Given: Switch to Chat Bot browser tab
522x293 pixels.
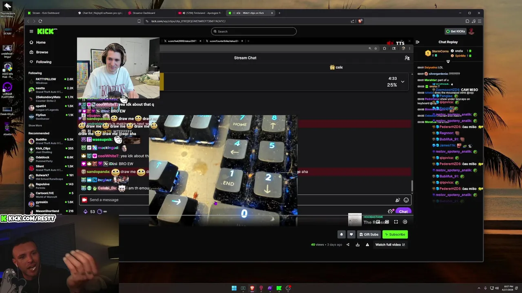Looking at the screenshot, I should [x=100, y=13].
